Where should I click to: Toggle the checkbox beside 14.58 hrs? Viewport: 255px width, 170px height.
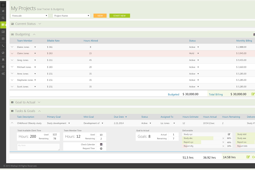click(x=248, y=157)
